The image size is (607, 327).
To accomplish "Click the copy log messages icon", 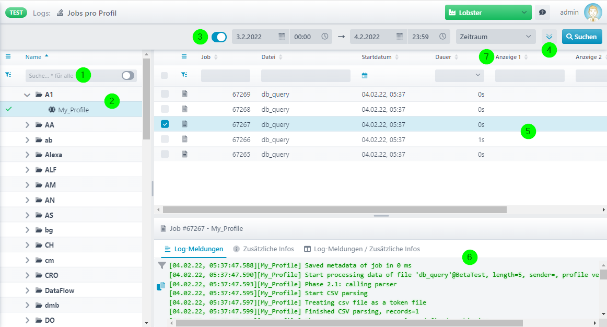I will (x=161, y=286).
